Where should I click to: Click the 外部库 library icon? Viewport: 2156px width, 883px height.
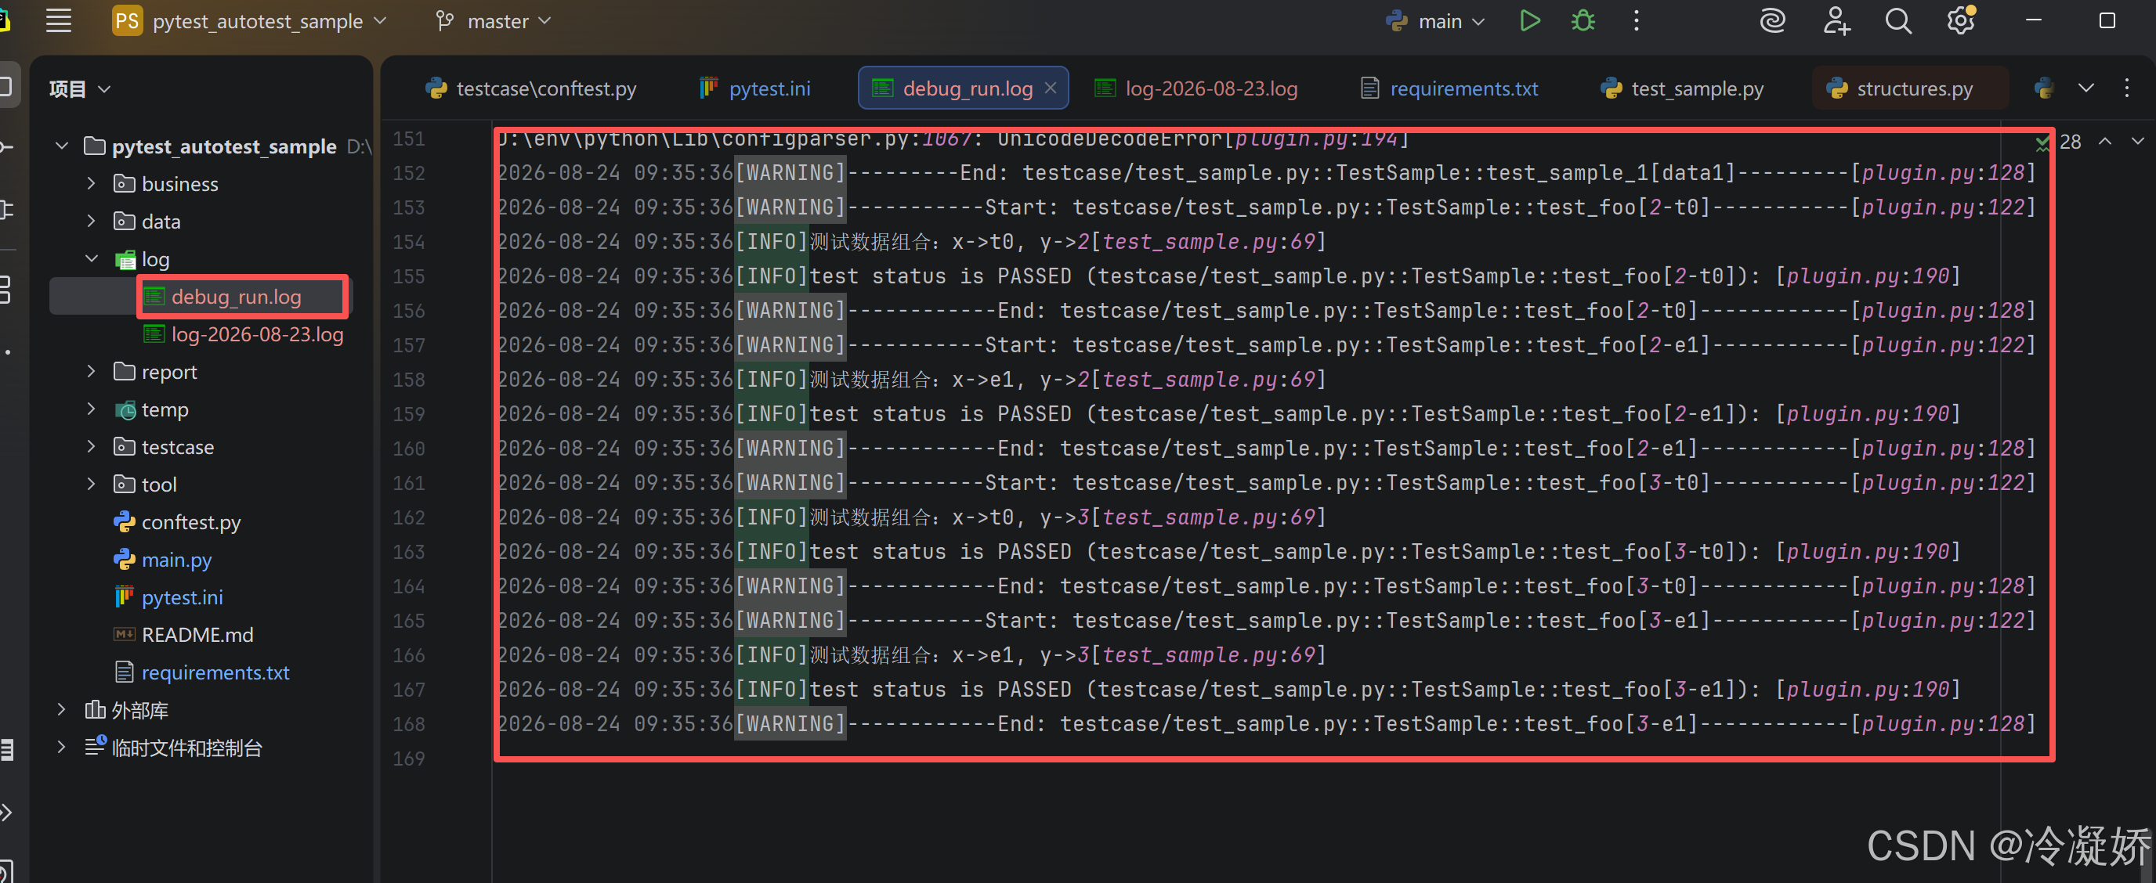point(95,710)
